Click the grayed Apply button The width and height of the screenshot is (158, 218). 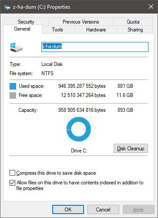138,210
